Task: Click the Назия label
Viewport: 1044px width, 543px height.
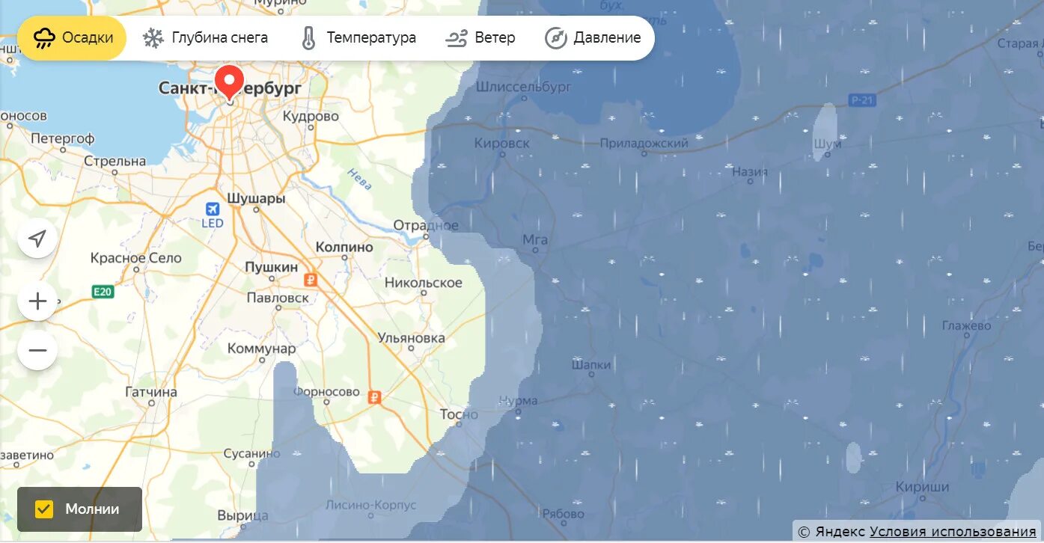Action: pyautogui.click(x=749, y=171)
